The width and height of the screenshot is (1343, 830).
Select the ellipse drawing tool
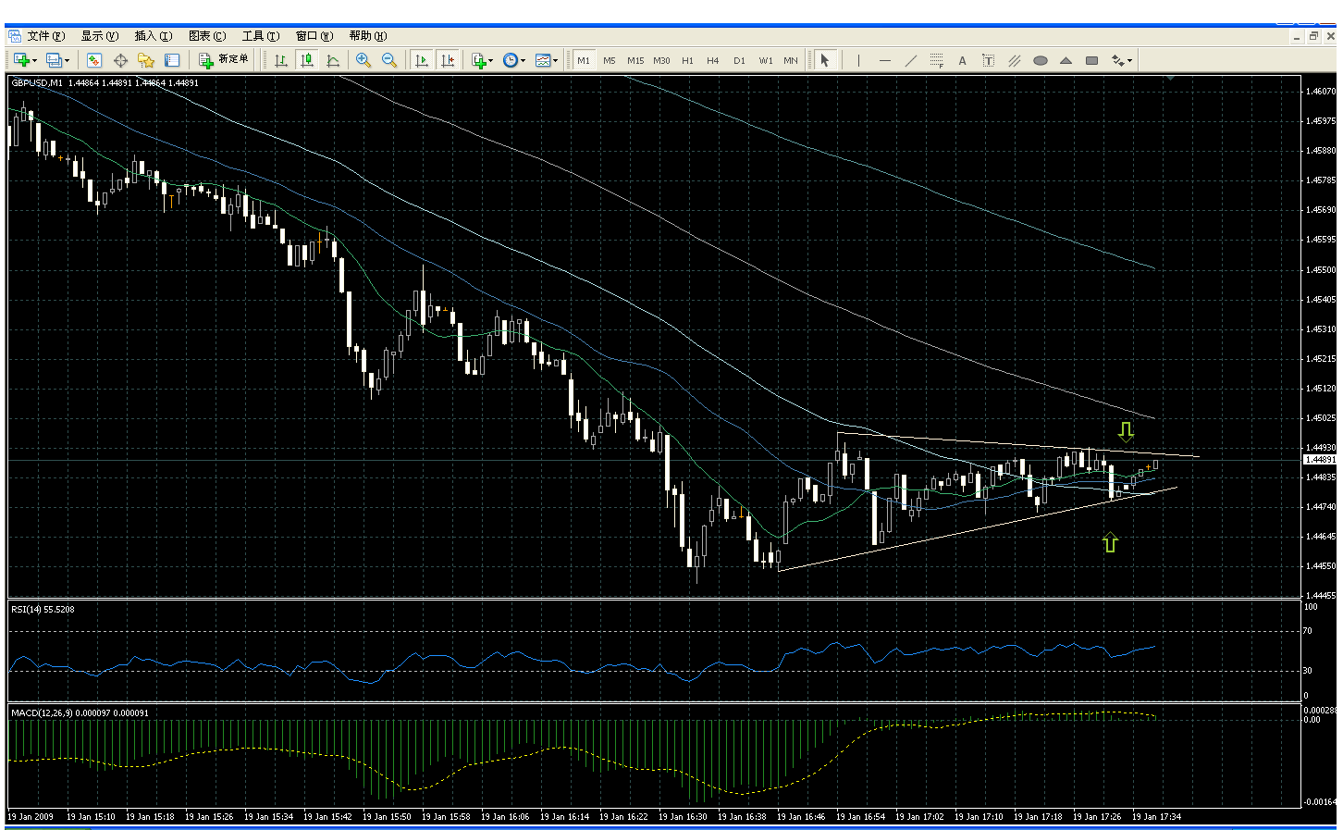click(1041, 60)
